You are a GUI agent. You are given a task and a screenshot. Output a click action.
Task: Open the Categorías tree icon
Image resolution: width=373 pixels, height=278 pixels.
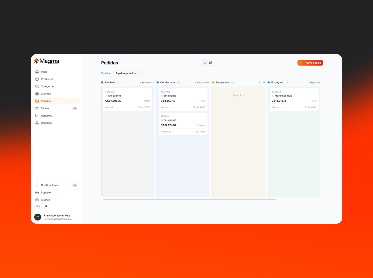click(37, 86)
